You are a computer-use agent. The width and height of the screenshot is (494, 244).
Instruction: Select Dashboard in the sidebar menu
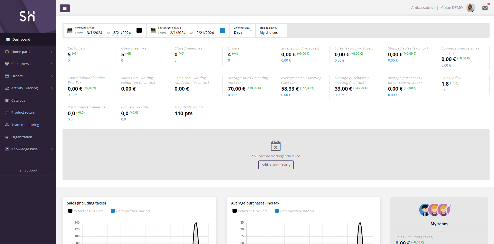[x=21, y=39]
